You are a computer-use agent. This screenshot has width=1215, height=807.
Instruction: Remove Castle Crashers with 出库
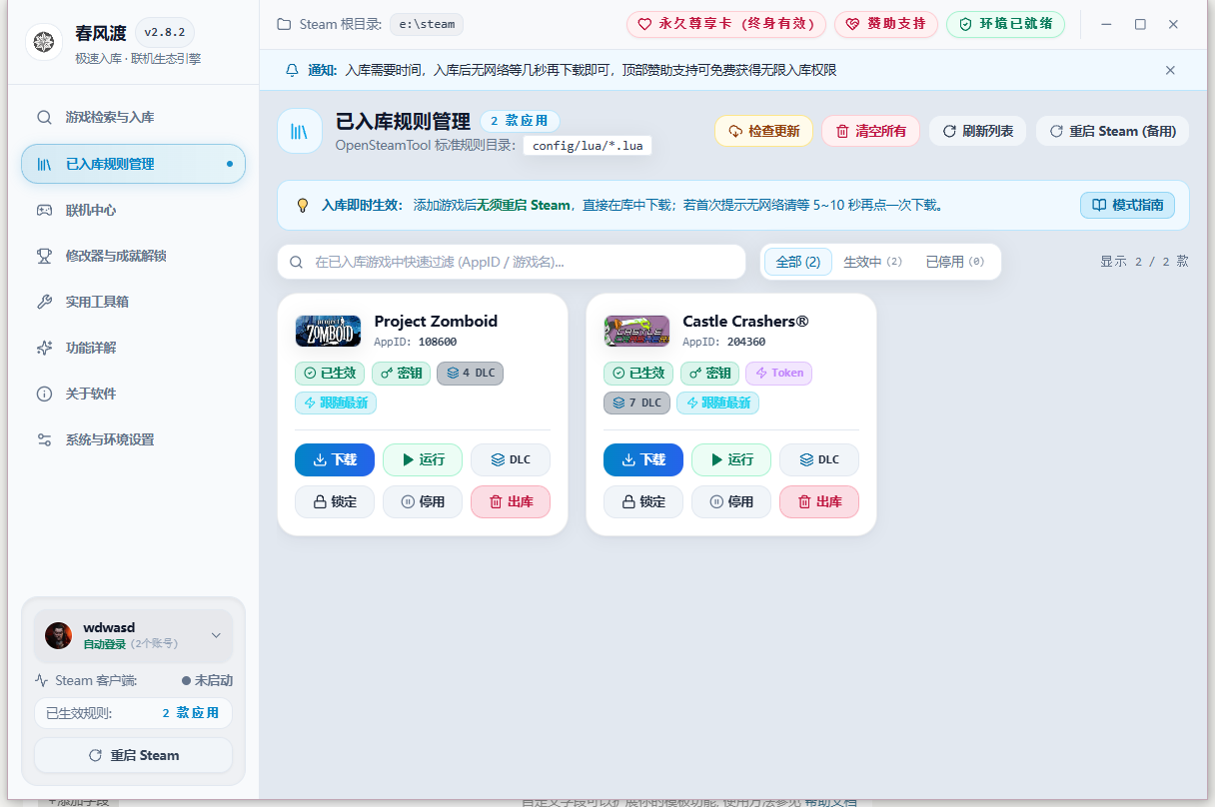tap(819, 501)
